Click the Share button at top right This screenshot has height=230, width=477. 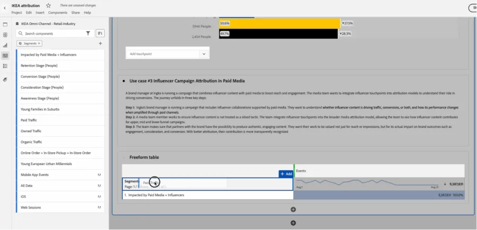coord(473,8)
